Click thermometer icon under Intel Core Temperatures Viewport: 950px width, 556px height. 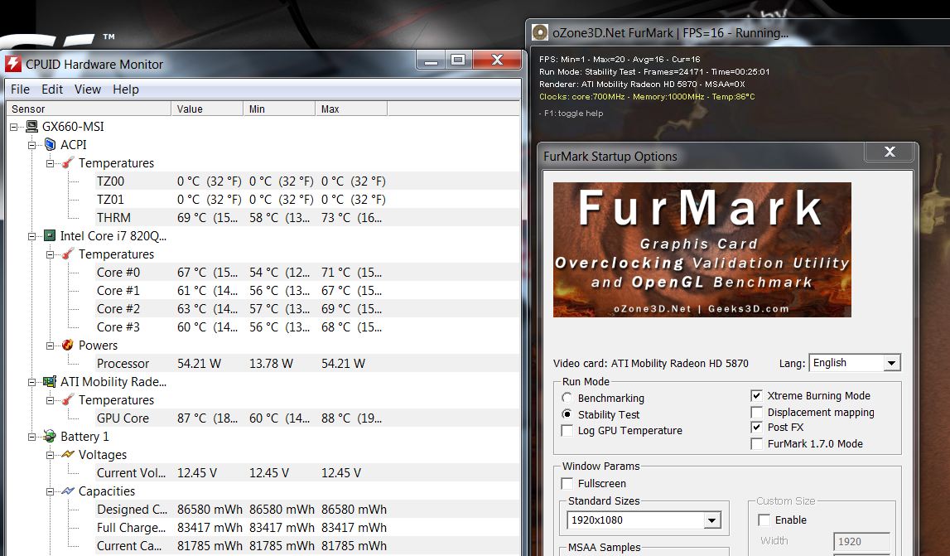pyautogui.click(x=68, y=254)
